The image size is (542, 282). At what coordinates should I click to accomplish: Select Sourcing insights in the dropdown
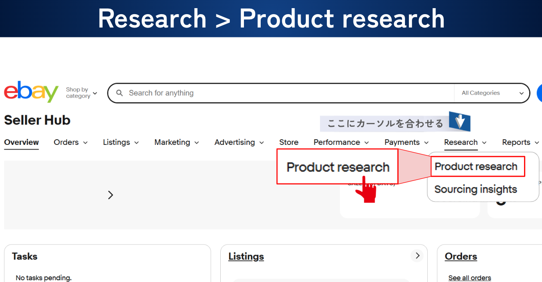(475, 189)
